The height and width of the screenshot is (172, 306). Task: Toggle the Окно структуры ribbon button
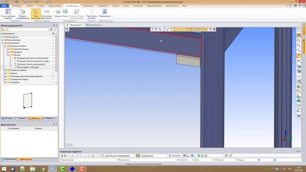click(36, 14)
